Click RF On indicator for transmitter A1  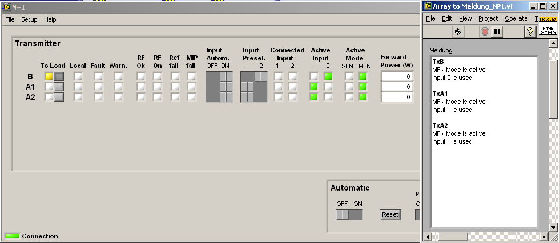(x=158, y=87)
